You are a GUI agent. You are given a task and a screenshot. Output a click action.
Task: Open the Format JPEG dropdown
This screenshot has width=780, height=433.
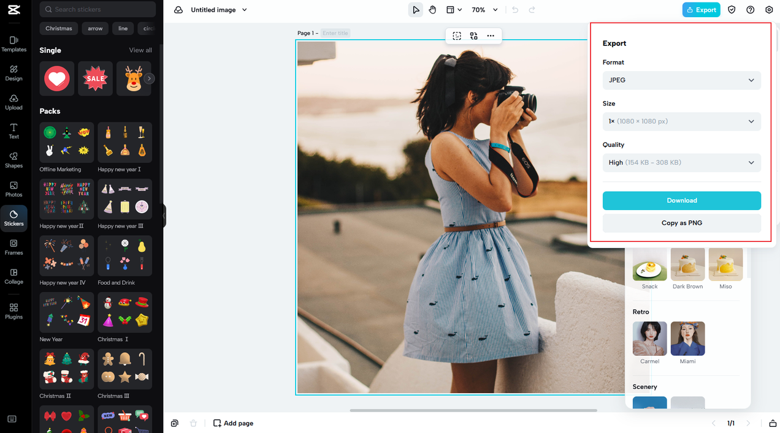(x=681, y=80)
